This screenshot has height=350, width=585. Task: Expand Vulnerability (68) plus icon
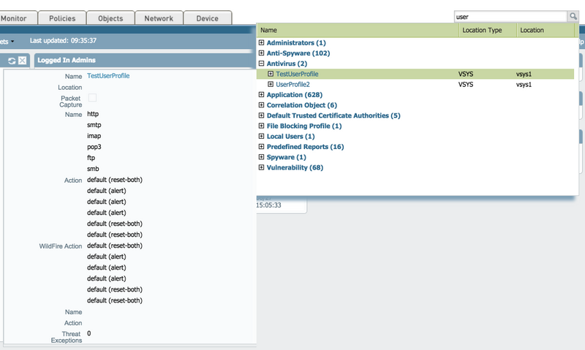(262, 167)
